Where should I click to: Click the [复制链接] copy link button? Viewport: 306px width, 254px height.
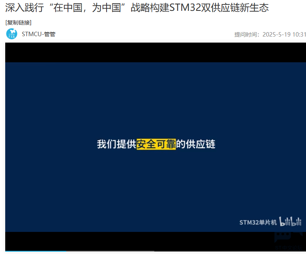(18, 23)
